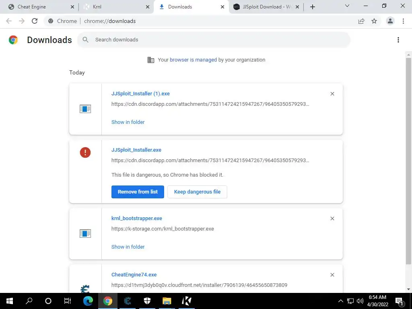Image resolution: width=412 pixels, height=309 pixels.
Task: Click the browser forward arrow
Action: click(x=22, y=21)
